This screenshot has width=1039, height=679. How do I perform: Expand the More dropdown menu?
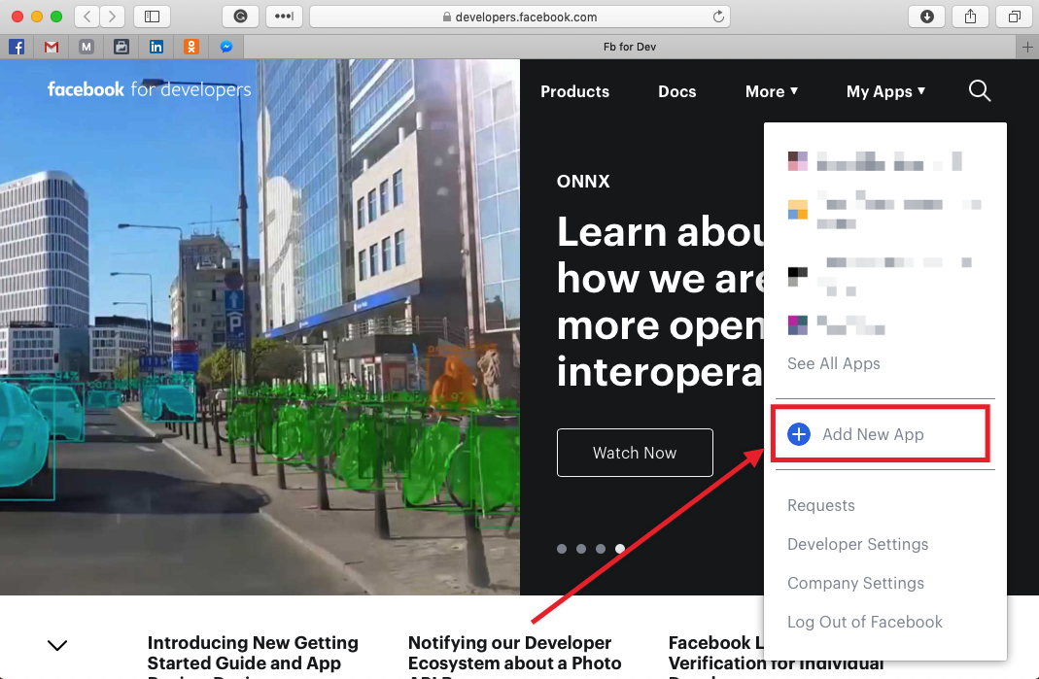[772, 91]
